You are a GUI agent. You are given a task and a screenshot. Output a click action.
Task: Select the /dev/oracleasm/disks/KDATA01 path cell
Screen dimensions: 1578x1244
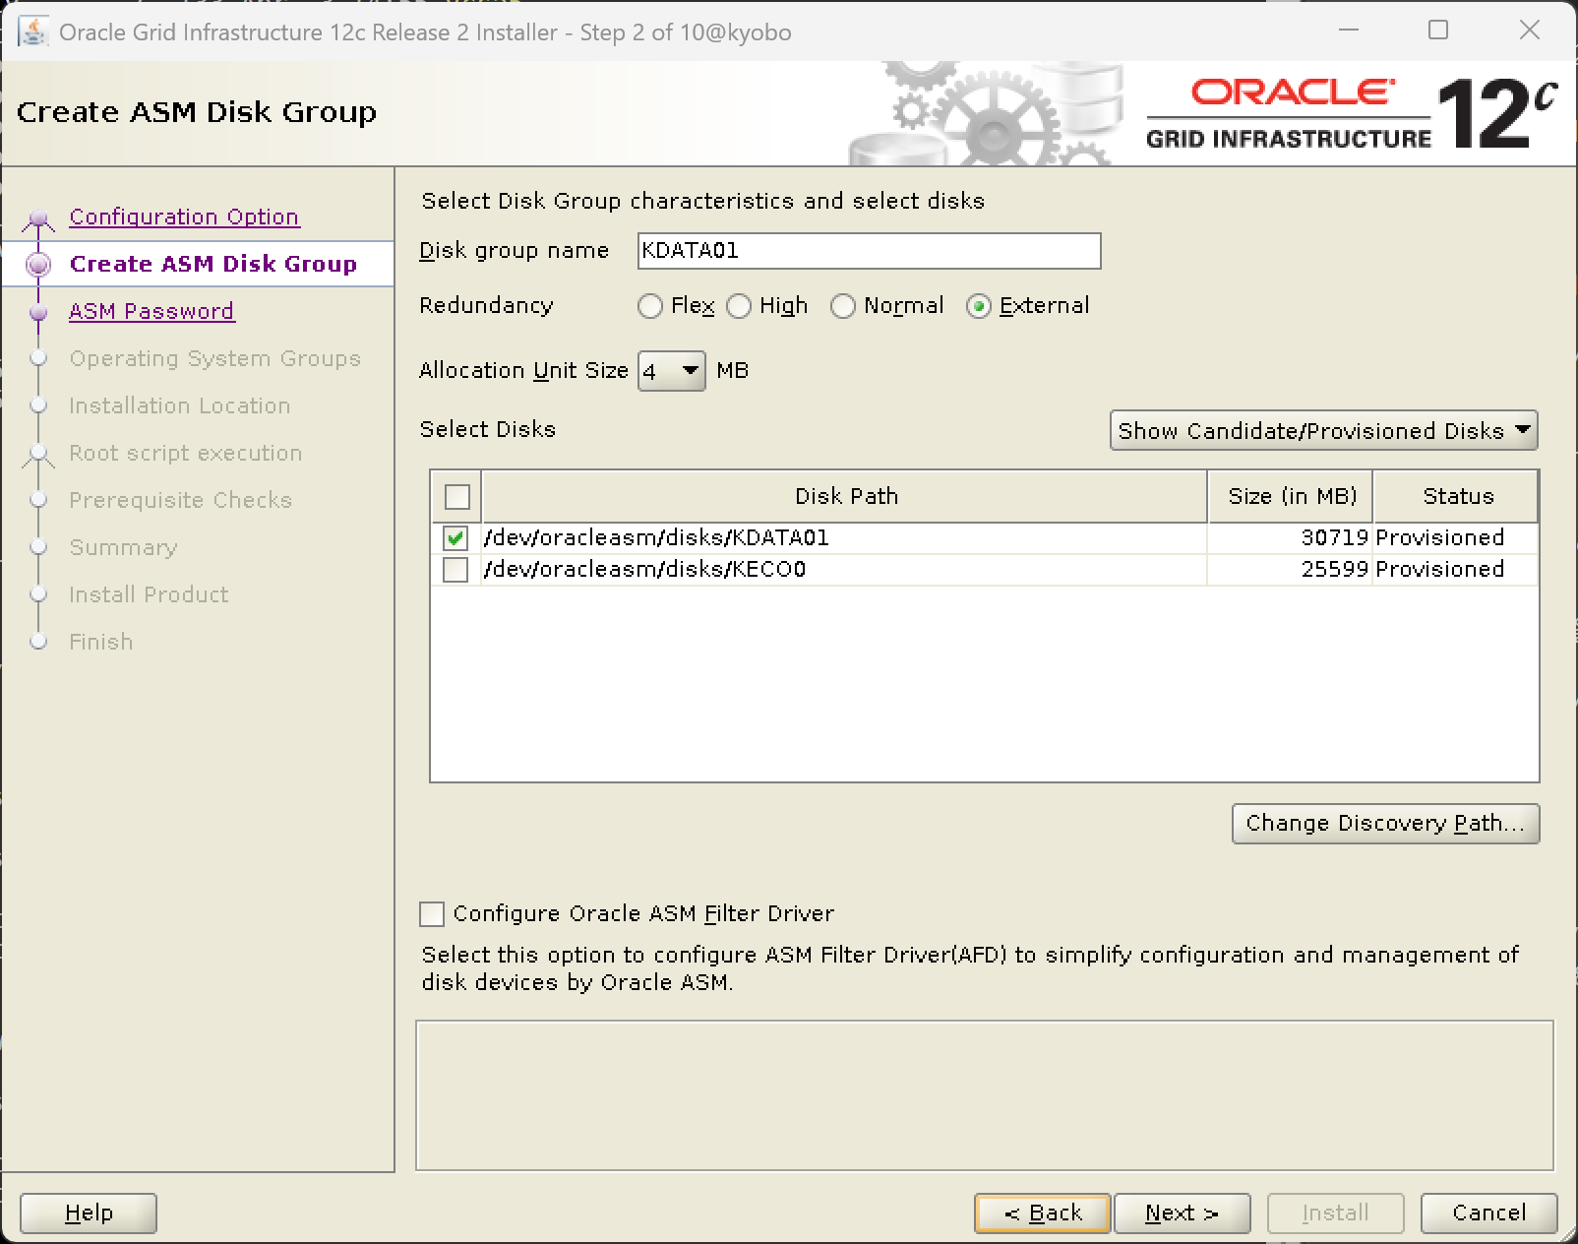845,537
